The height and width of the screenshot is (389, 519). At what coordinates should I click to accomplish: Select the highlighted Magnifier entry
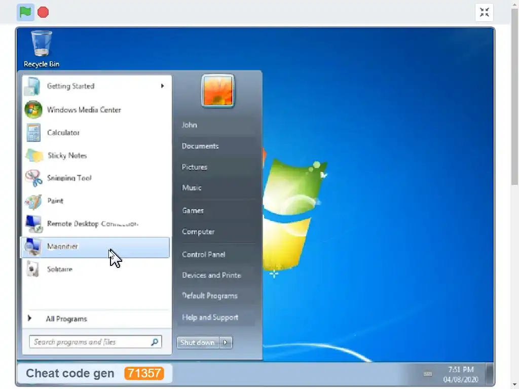coord(95,247)
